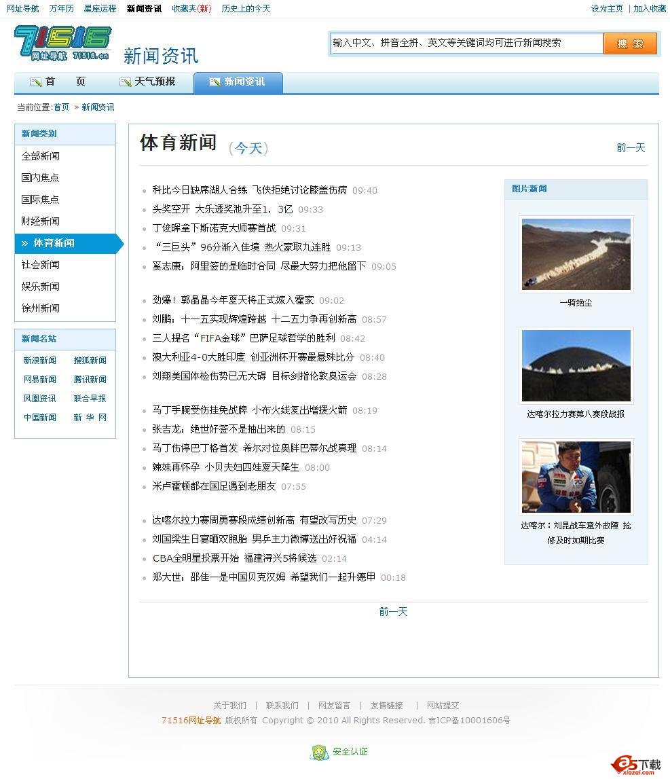
Task: Click 新闻资讯 in the breadcrumb
Action: click(98, 107)
